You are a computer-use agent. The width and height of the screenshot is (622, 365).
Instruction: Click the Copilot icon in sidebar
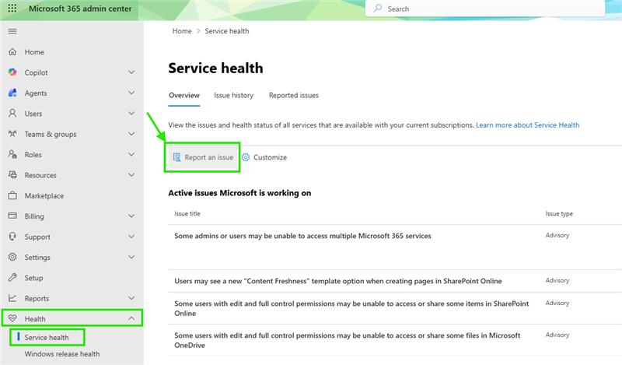tap(12, 72)
